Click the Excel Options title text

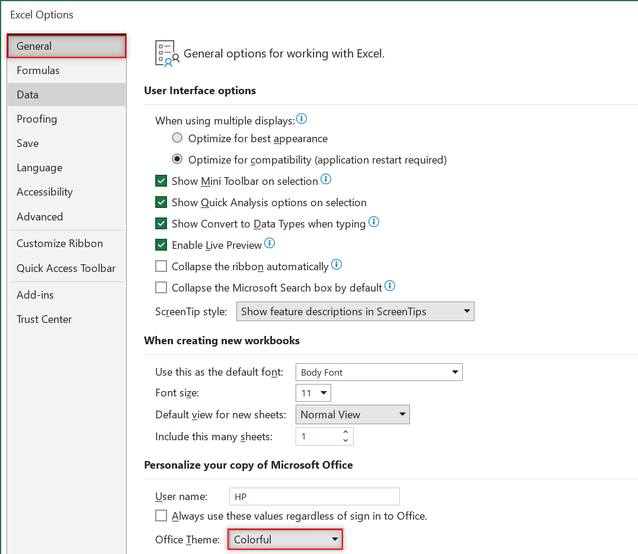point(42,15)
